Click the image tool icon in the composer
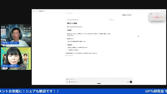Image resolution: width=167 pixels, height=94 pixels. pyautogui.click(x=74, y=82)
